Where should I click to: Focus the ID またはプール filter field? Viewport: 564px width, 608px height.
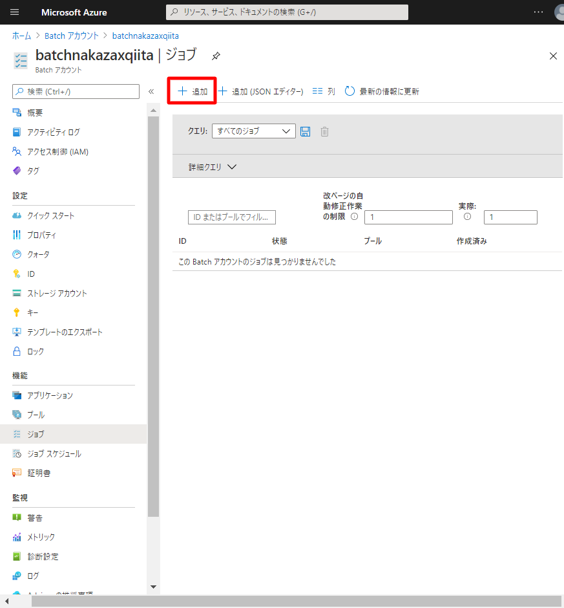232,217
